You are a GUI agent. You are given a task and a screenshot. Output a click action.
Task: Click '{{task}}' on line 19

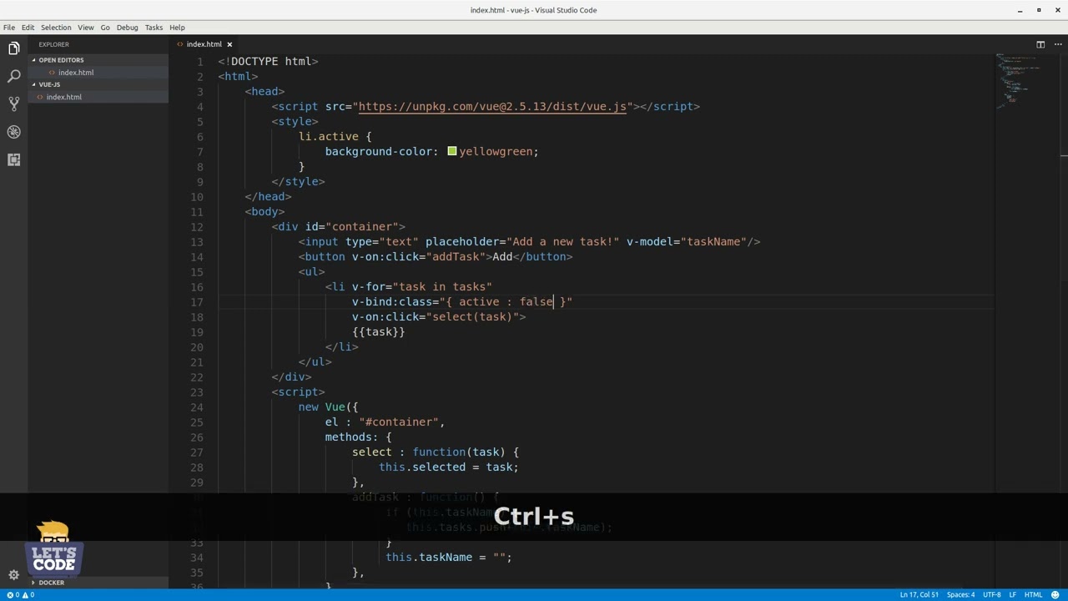pyautogui.click(x=379, y=331)
